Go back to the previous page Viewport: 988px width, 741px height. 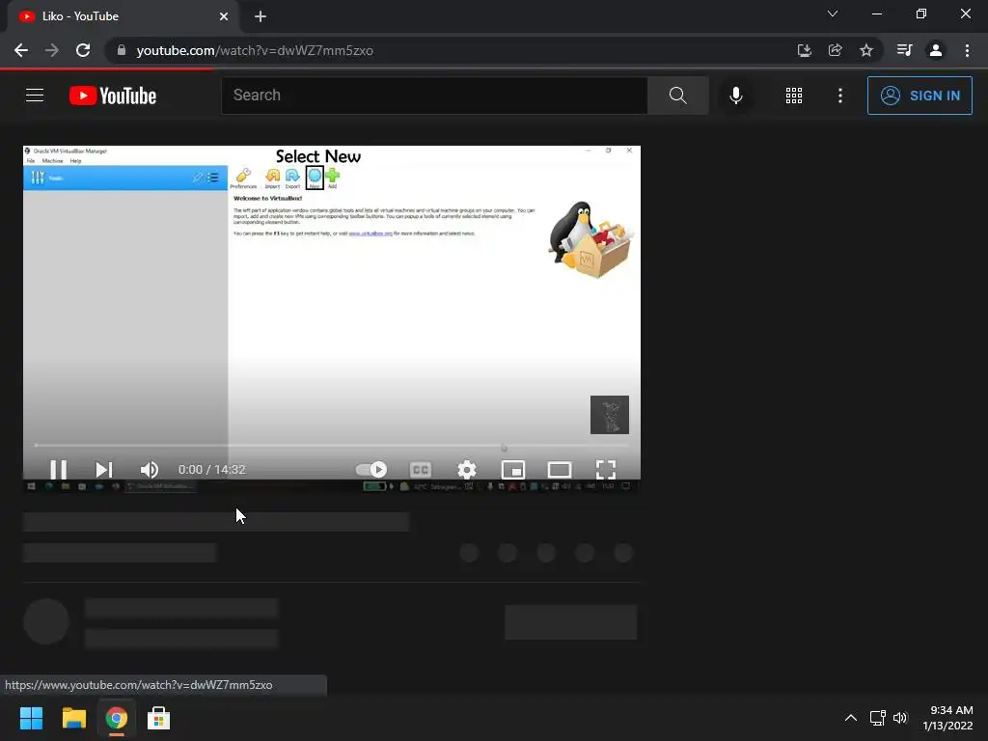coord(21,50)
